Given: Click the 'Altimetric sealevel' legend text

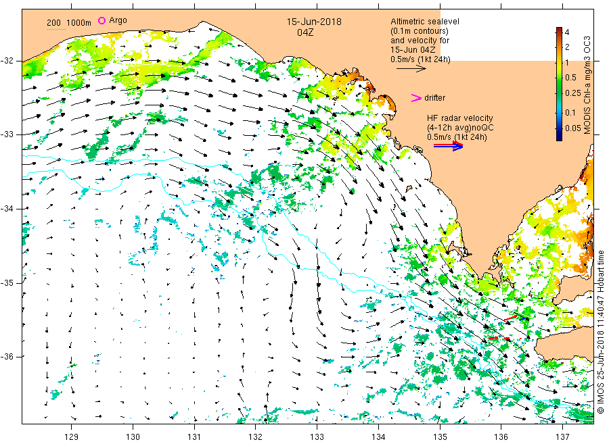Looking at the screenshot, I should coord(424,22).
